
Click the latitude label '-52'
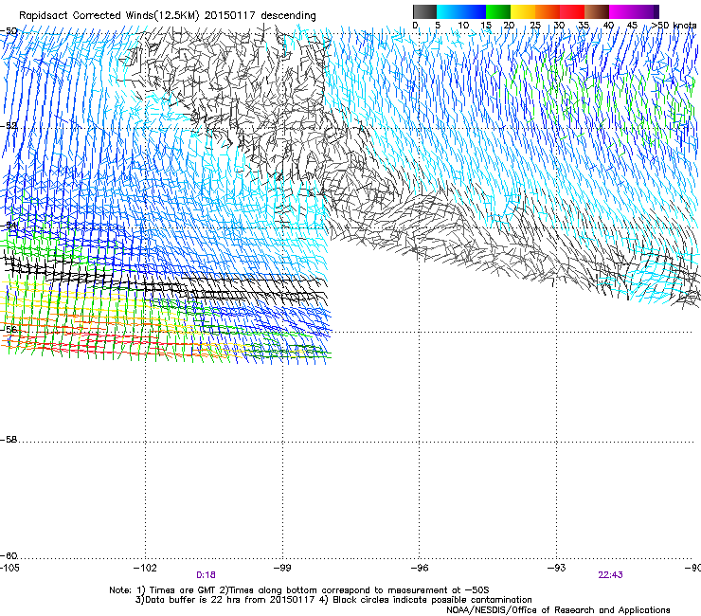[9, 126]
